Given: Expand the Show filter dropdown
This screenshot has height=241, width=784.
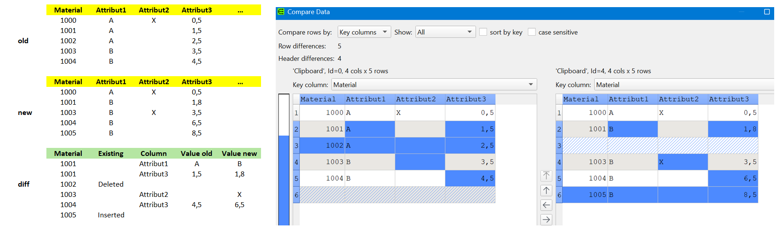Looking at the screenshot, I should coord(445,32).
